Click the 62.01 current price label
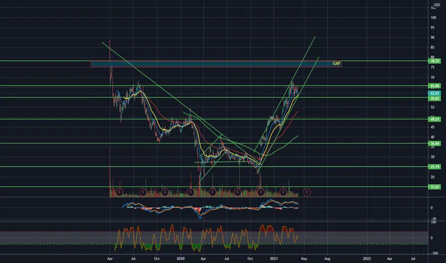446x263 pixels. [435, 93]
